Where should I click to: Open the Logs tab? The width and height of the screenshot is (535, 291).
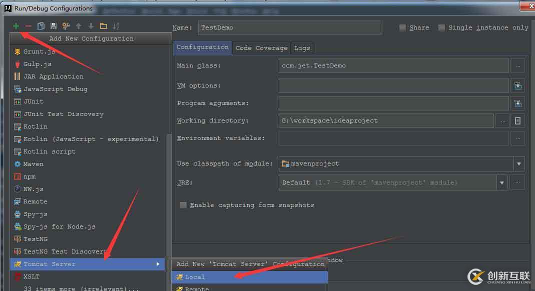click(302, 48)
